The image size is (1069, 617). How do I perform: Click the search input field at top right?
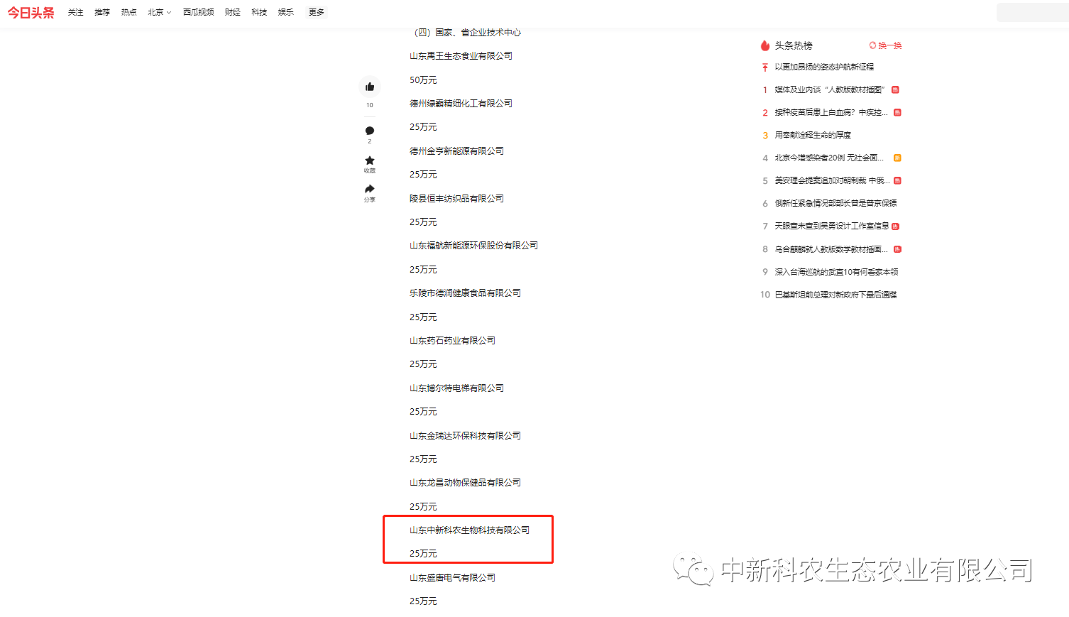point(1031,12)
